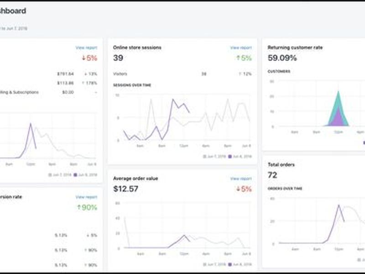365x274 pixels.
Task: Click the ORDERS OVER TIME label
Action: tap(285, 189)
